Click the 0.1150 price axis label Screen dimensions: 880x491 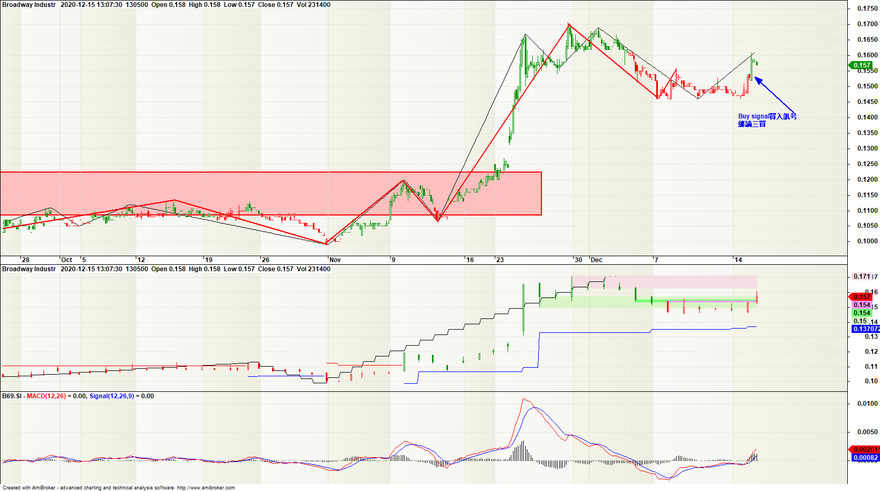[868, 195]
